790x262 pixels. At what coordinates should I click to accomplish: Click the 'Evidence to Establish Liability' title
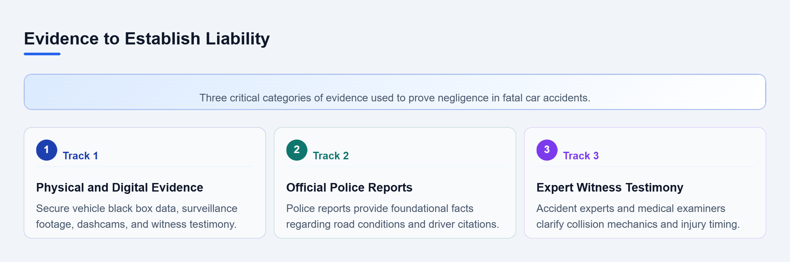click(x=147, y=39)
